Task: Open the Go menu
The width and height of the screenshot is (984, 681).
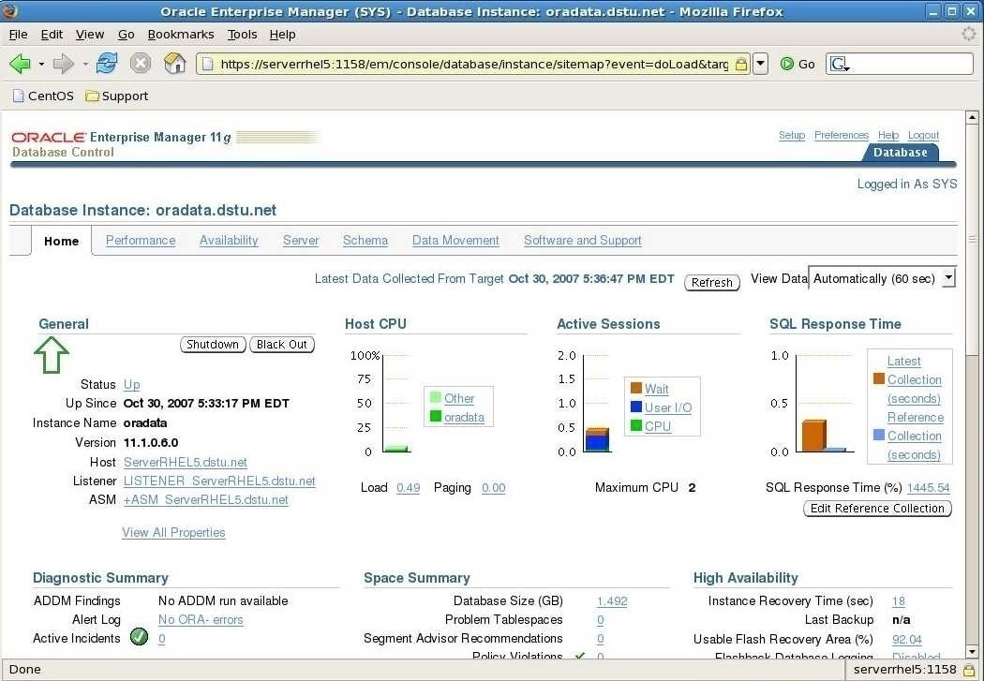Action: pyautogui.click(x=127, y=35)
